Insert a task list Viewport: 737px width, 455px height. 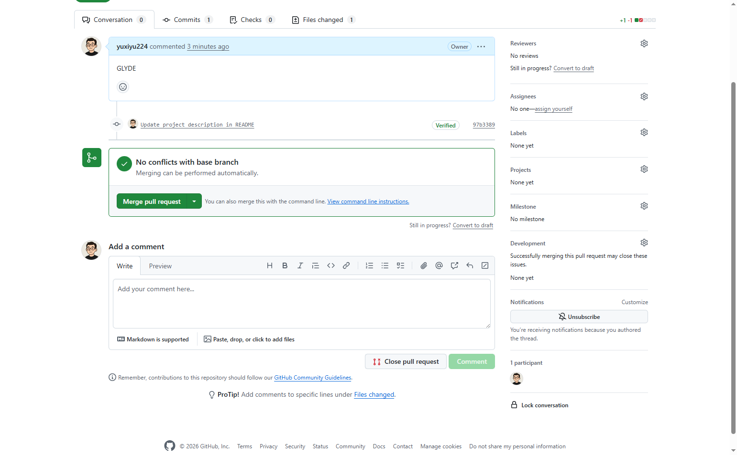[x=401, y=265]
